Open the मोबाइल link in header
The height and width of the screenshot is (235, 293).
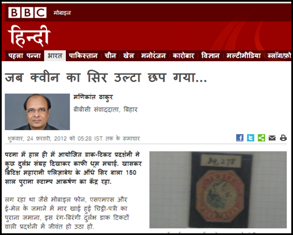62,13
